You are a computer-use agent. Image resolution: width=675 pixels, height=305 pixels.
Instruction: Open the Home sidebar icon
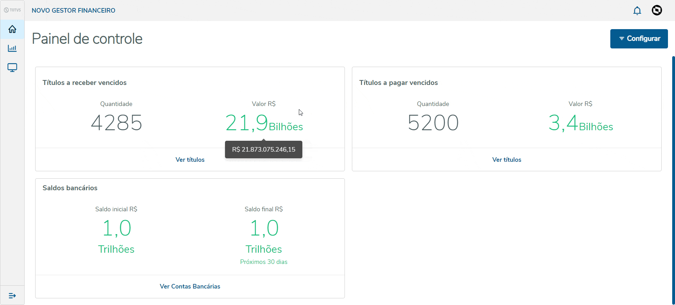[12, 29]
